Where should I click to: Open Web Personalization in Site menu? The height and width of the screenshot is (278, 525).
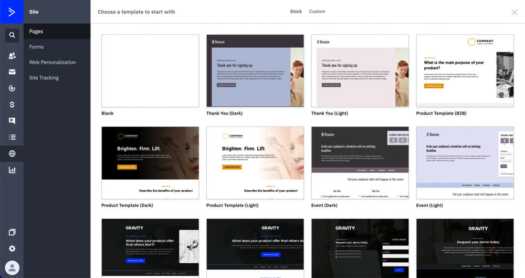[52, 62]
